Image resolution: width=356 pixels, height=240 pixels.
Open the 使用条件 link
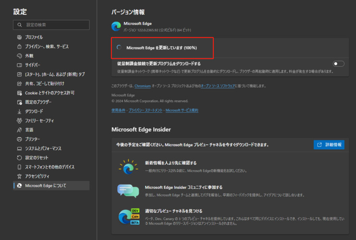tap(118, 110)
